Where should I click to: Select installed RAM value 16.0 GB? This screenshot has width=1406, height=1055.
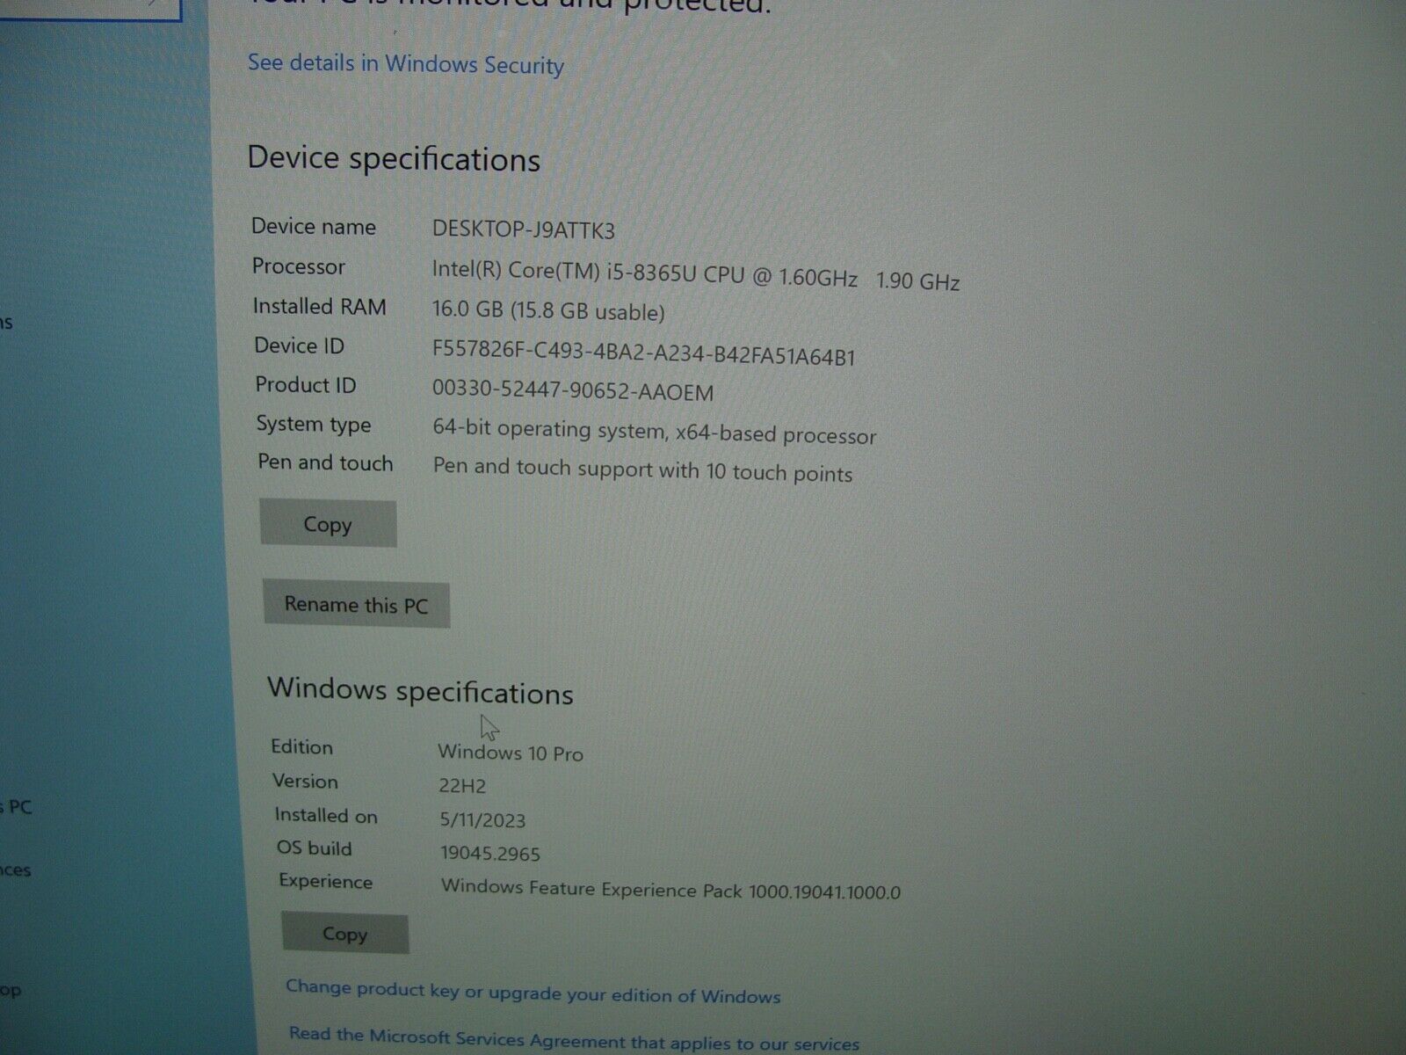point(547,311)
